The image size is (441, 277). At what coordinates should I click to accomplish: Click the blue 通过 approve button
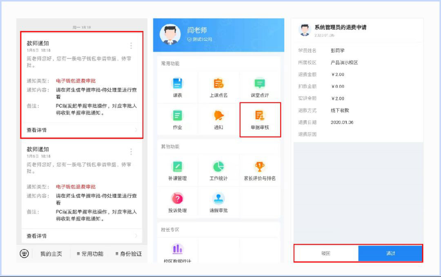click(x=390, y=253)
